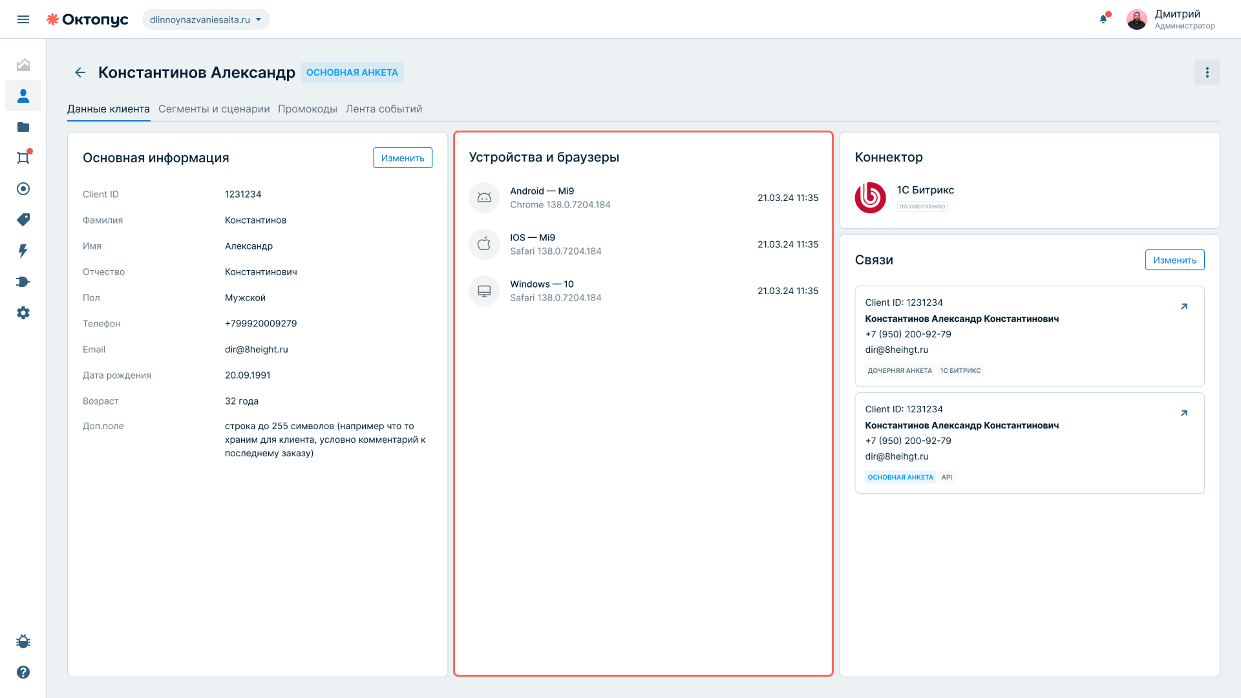Click the Администратор role label
Image resolution: width=1241 pixels, height=698 pixels.
click(1185, 26)
